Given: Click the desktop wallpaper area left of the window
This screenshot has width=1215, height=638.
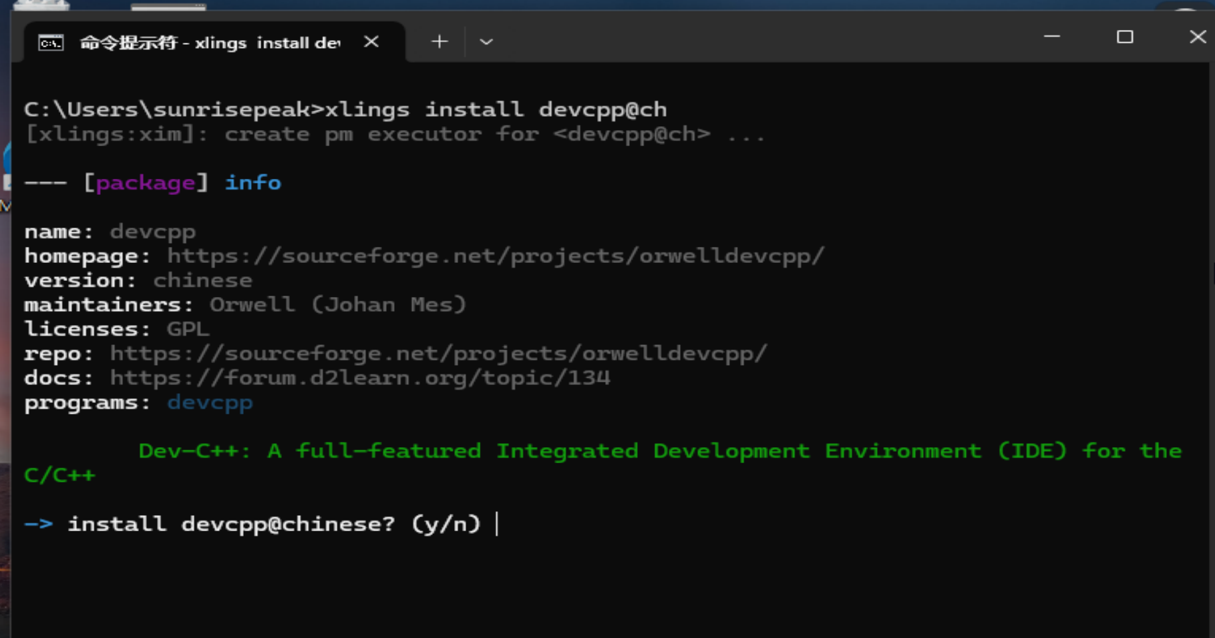Looking at the screenshot, I should pyautogui.click(x=7, y=400).
